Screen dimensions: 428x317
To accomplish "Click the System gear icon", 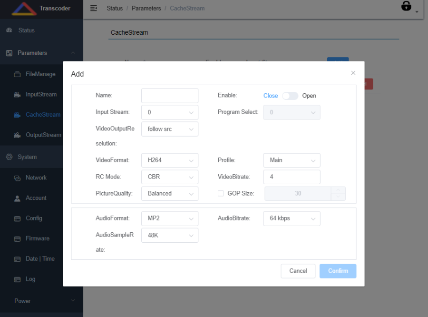I will pyautogui.click(x=9, y=157).
